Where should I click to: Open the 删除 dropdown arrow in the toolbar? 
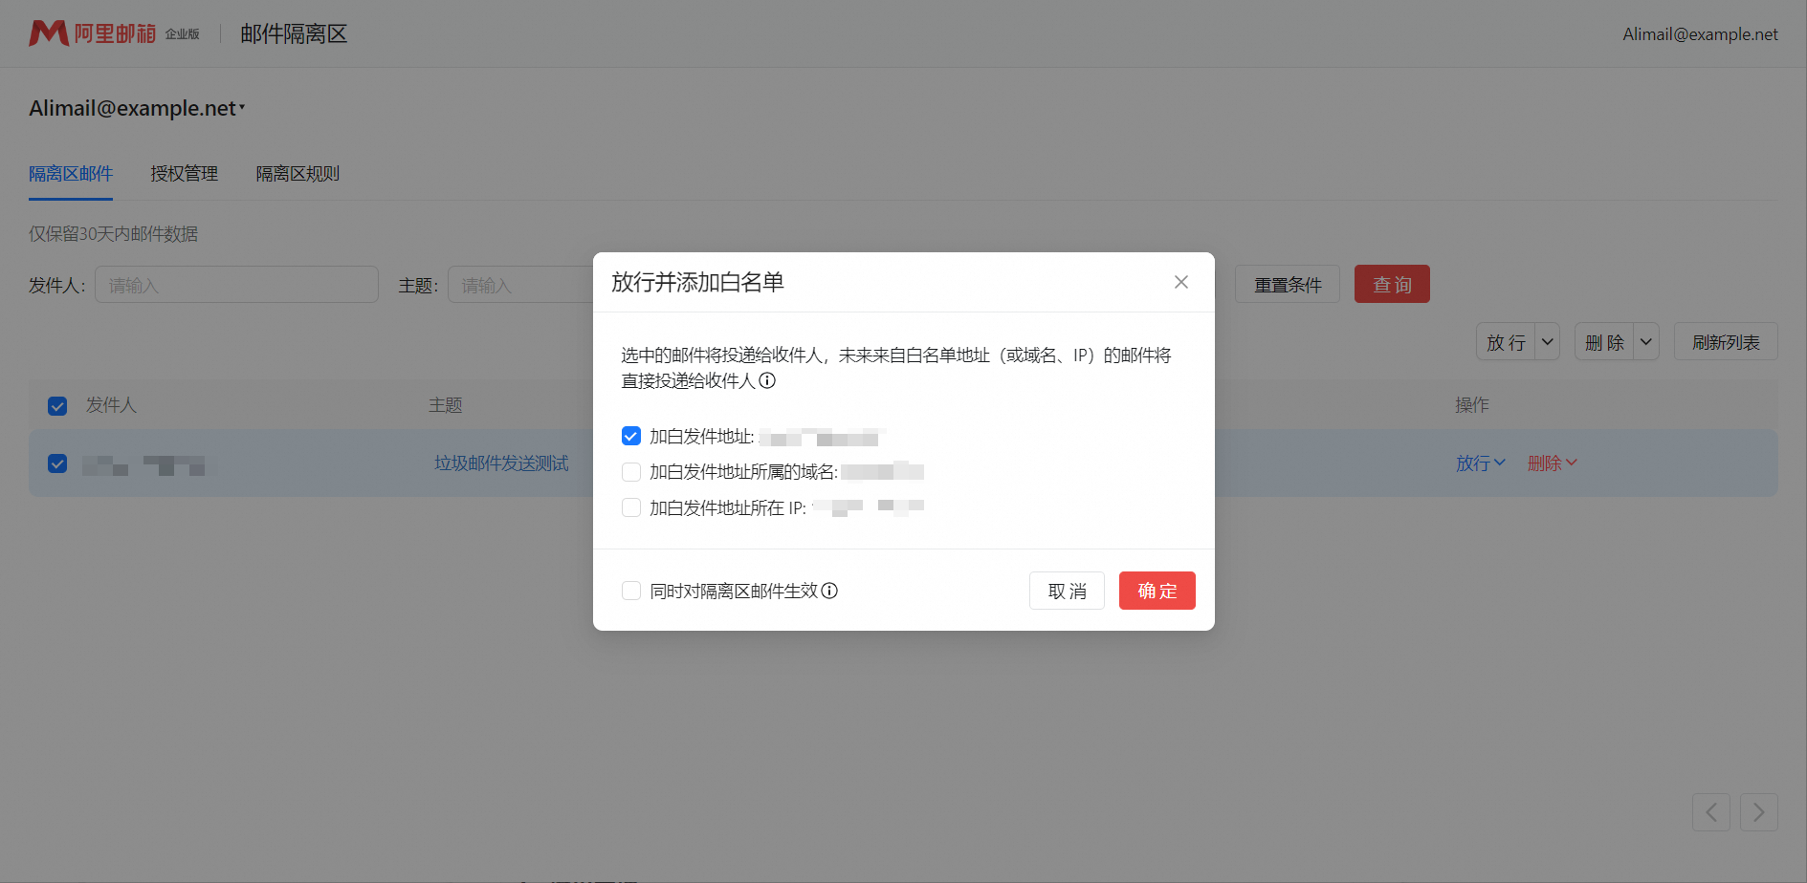pos(1645,341)
